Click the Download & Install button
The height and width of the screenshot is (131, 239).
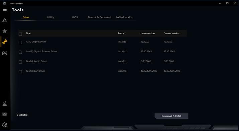(x=171, y=116)
